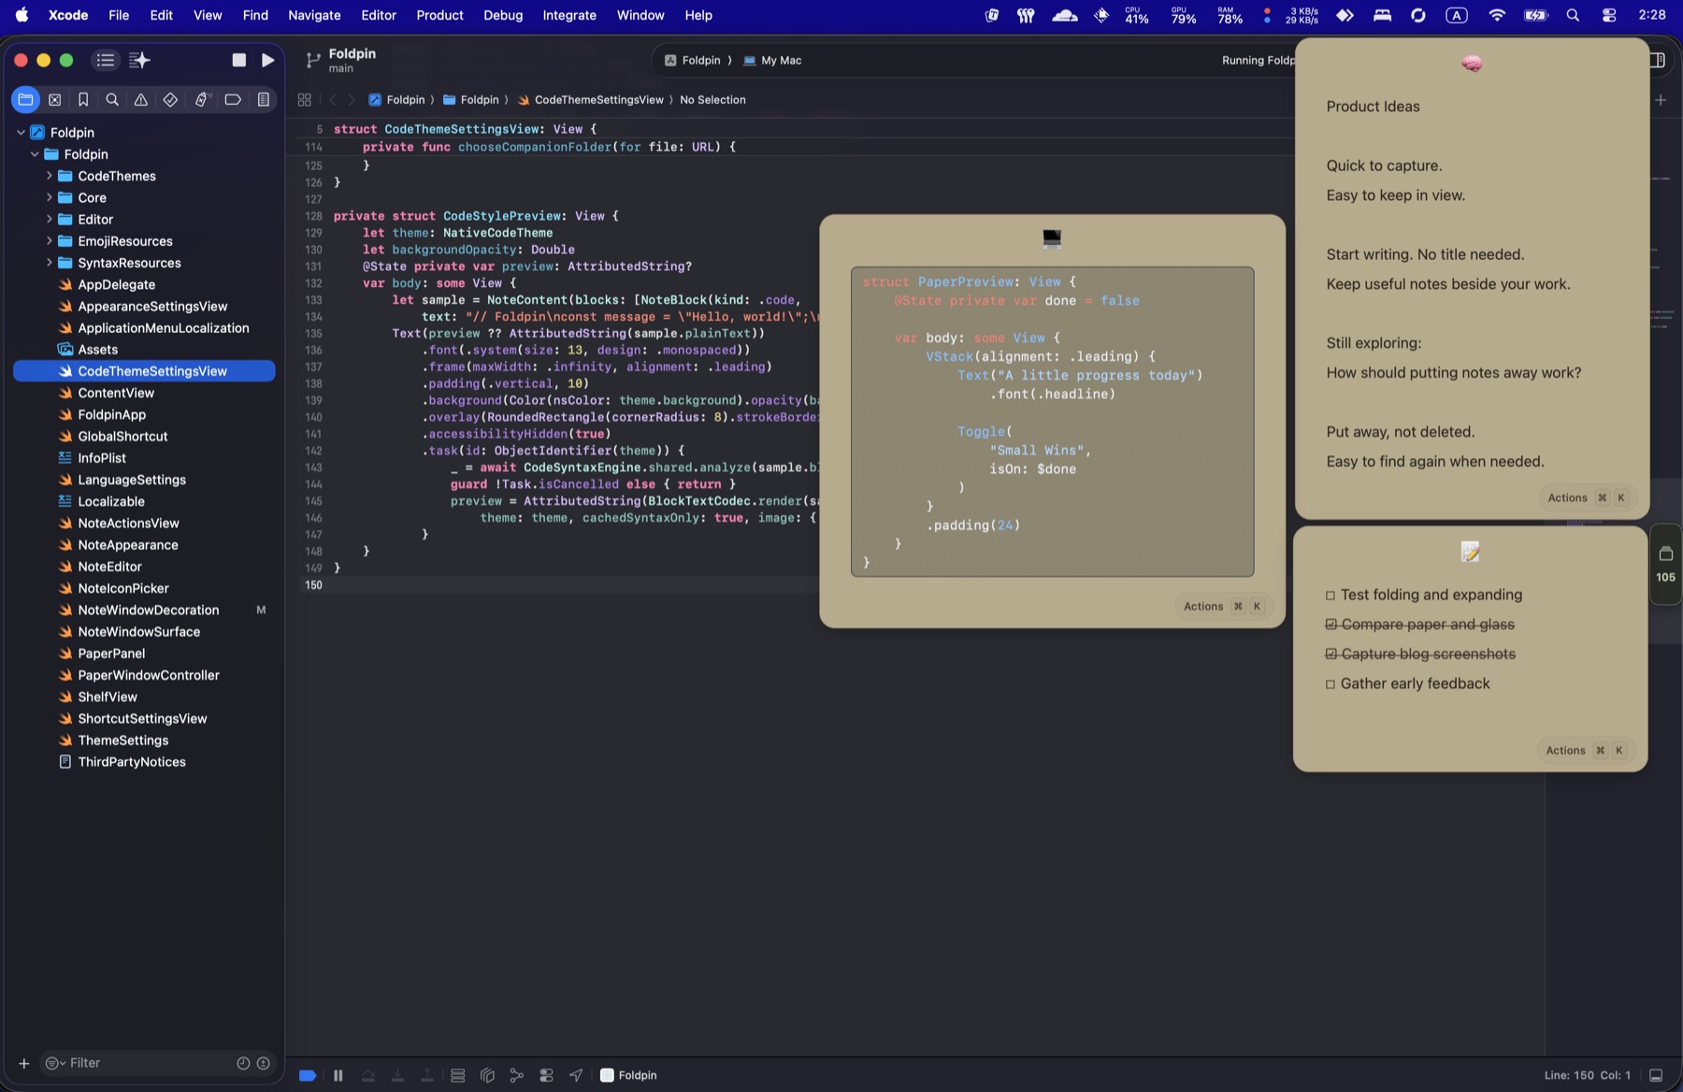Expand the Editor folder
1683x1092 pixels.
tap(49, 219)
